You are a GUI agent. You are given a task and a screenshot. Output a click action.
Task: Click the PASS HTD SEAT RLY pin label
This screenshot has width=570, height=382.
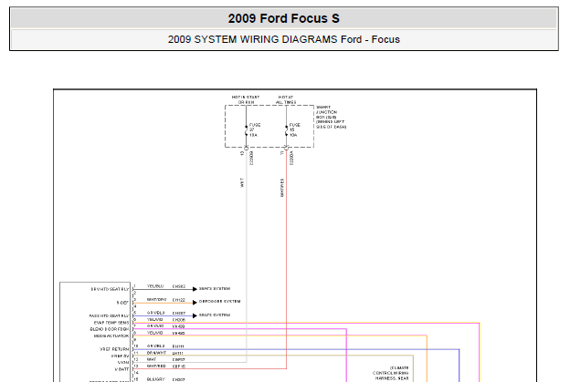(109, 316)
